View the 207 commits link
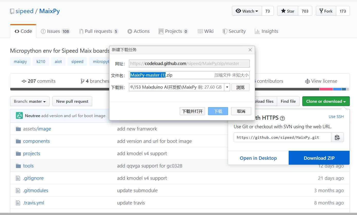The height and width of the screenshot is (215, 357). [x=39, y=81]
